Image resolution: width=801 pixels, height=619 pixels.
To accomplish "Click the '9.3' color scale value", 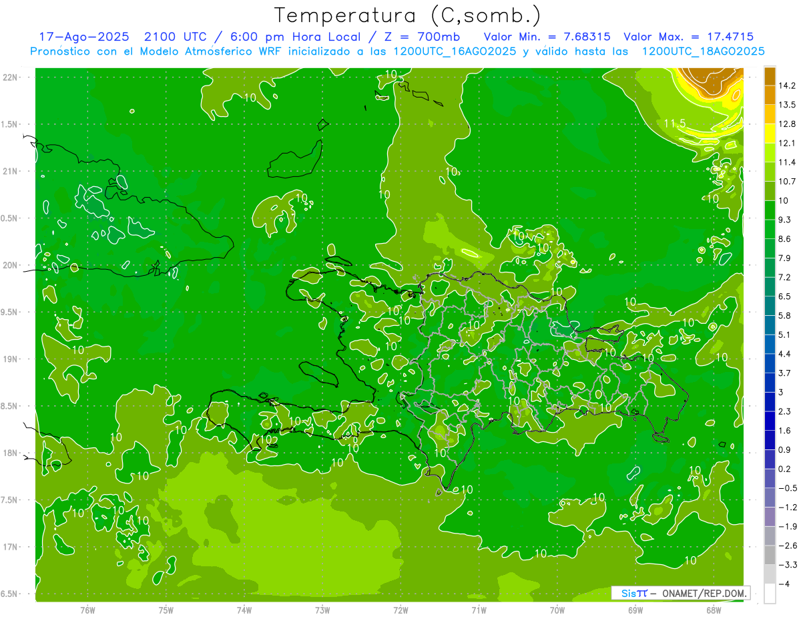I will tap(785, 220).
